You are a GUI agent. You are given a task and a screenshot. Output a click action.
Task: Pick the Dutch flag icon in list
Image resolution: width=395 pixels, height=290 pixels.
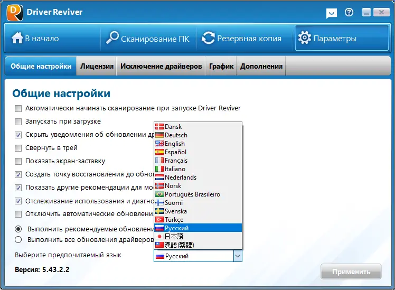pyautogui.click(x=159, y=177)
